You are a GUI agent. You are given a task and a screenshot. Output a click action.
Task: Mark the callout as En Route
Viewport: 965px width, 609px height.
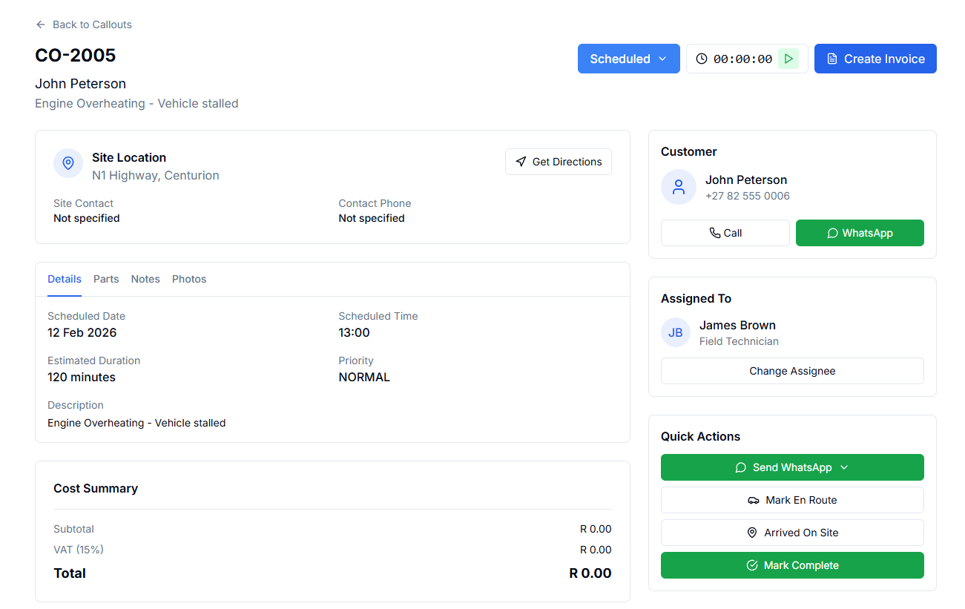[x=792, y=500]
